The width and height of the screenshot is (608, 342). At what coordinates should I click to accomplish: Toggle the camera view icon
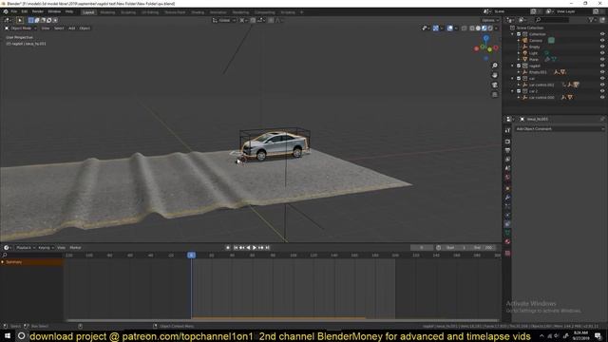[495, 85]
